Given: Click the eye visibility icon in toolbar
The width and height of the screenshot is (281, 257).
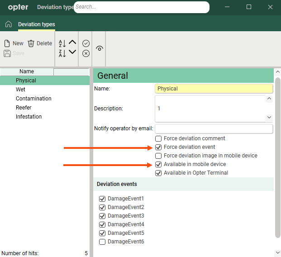Looking at the screenshot, I should (100, 48).
